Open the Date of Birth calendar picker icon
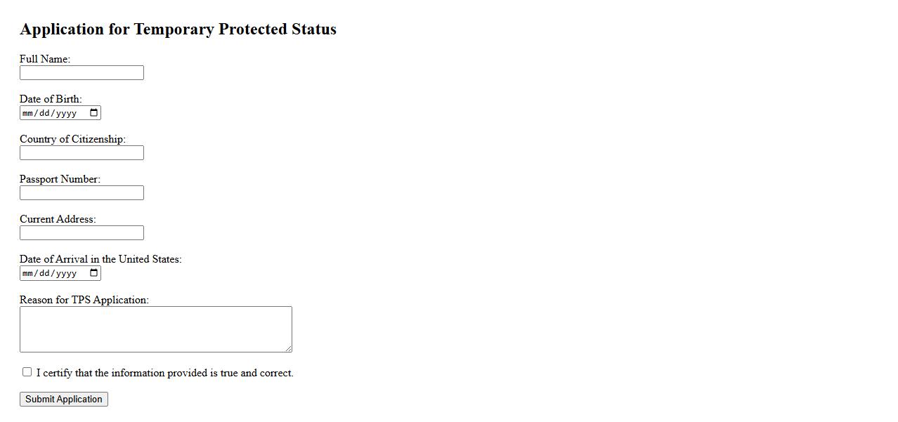This screenshot has height=422, width=898. (94, 113)
